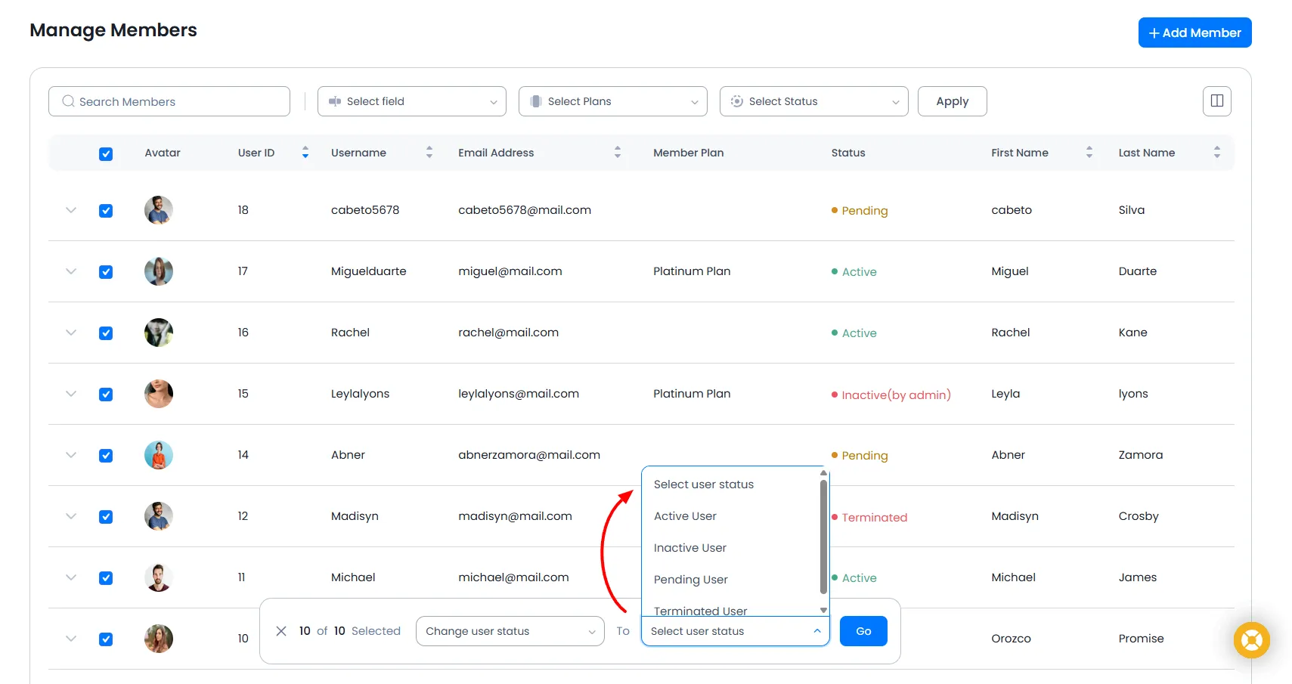Select Pending User in the dropdown list
The width and height of the screenshot is (1292, 684).
(x=690, y=579)
